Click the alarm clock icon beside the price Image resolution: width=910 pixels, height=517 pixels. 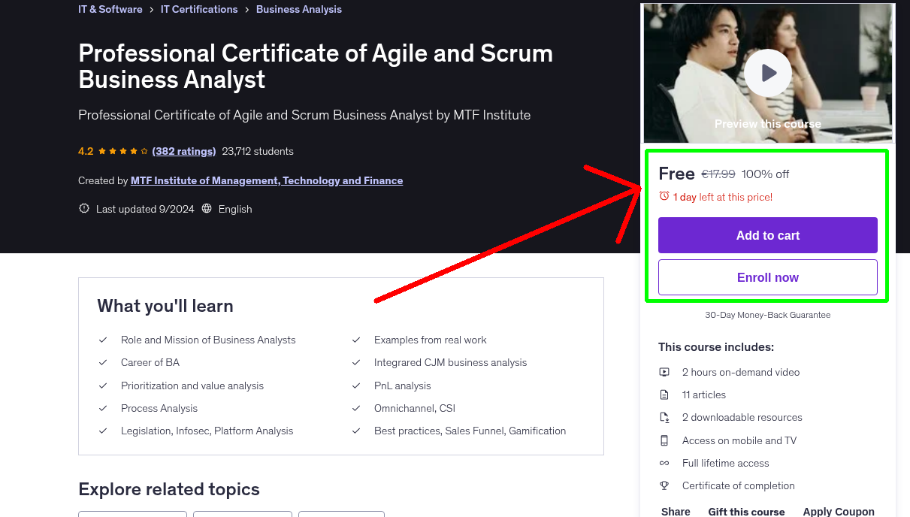[664, 196]
